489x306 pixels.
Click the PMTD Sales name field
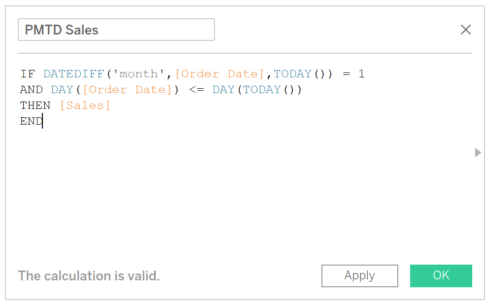pyautogui.click(x=116, y=30)
